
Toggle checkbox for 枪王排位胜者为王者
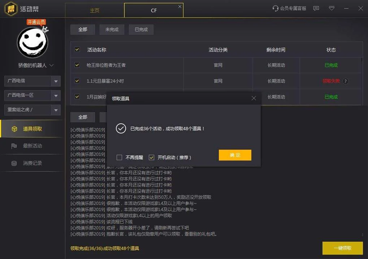tap(77, 65)
